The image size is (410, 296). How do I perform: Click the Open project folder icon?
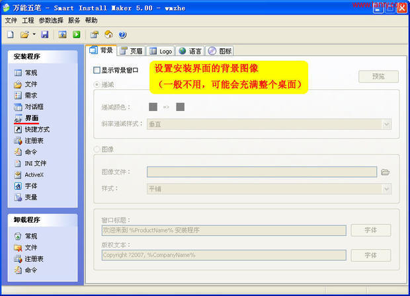pyautogui.click(x=24, y=34)
